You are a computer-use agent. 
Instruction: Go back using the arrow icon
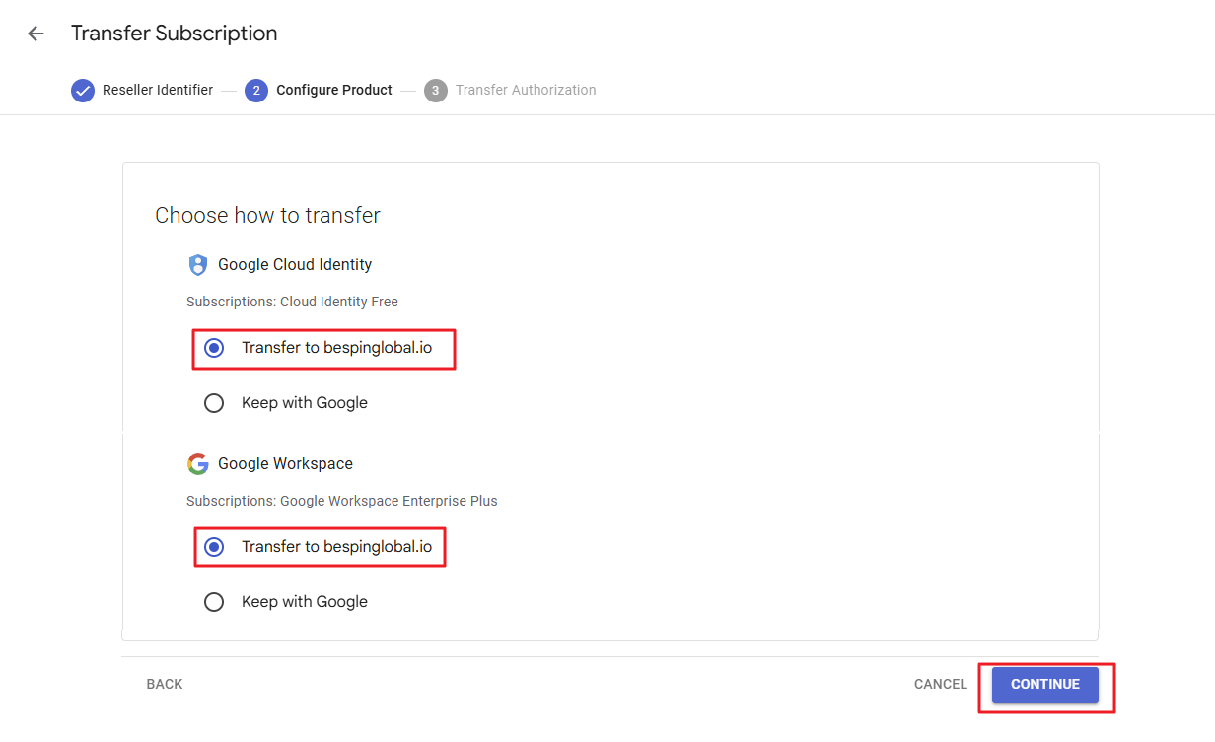36,34
